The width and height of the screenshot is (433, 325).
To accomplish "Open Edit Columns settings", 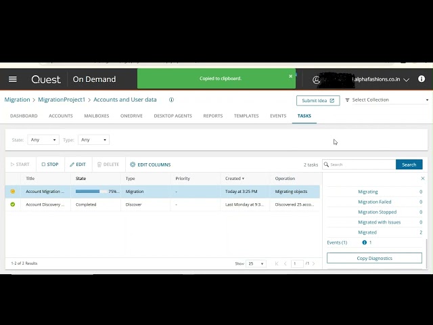I will point(150,165).
